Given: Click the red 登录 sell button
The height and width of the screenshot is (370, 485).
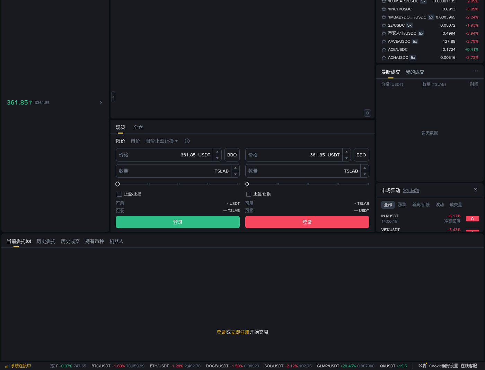Looking at the screenshot, I should coord(307,222).
